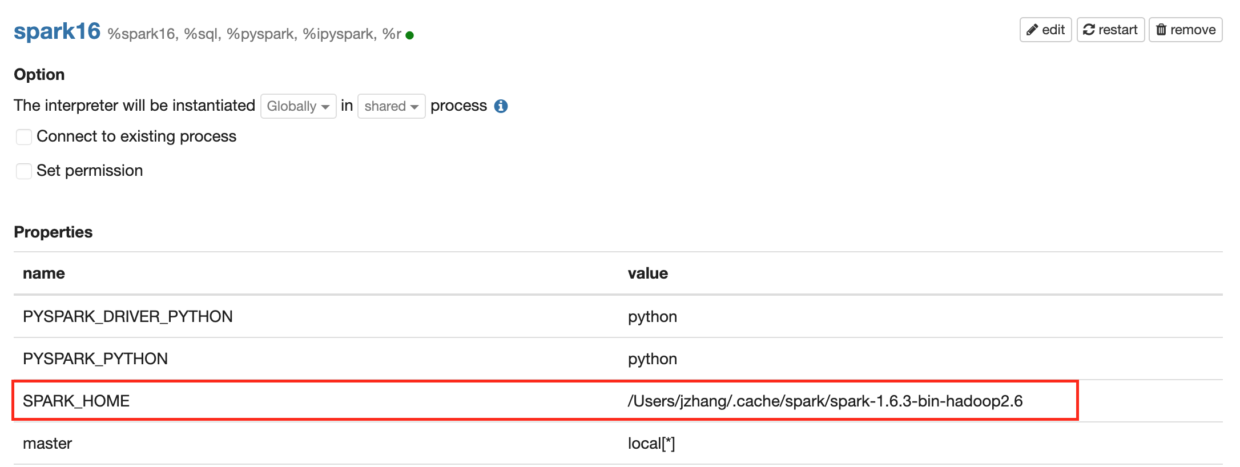This screenshot has width=1240, height=467.
Task: Enable the Set permission checkbox
Action: coord(24,171)
